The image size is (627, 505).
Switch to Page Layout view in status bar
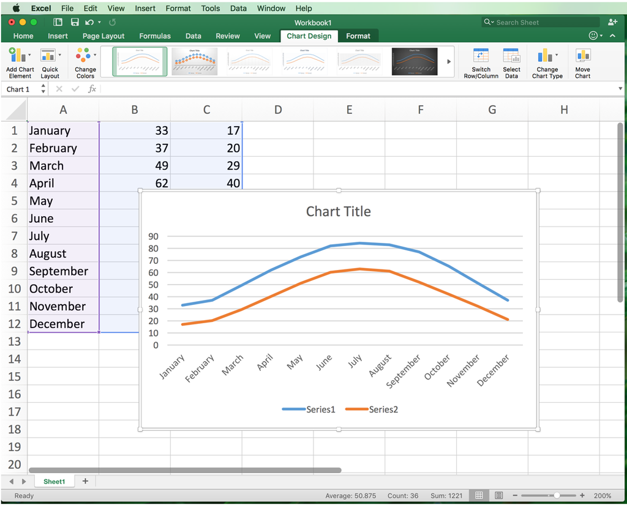pyautogui.click(x=498, y=495)
